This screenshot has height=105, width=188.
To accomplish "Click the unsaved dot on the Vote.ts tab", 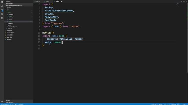I will 61,1.
